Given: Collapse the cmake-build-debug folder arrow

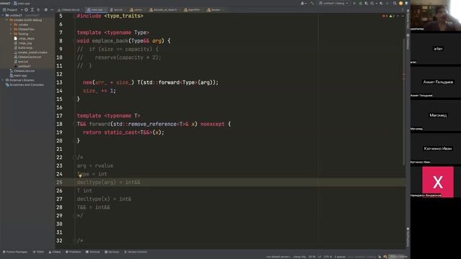Looking at the screenshot, I should click(6, 20).
